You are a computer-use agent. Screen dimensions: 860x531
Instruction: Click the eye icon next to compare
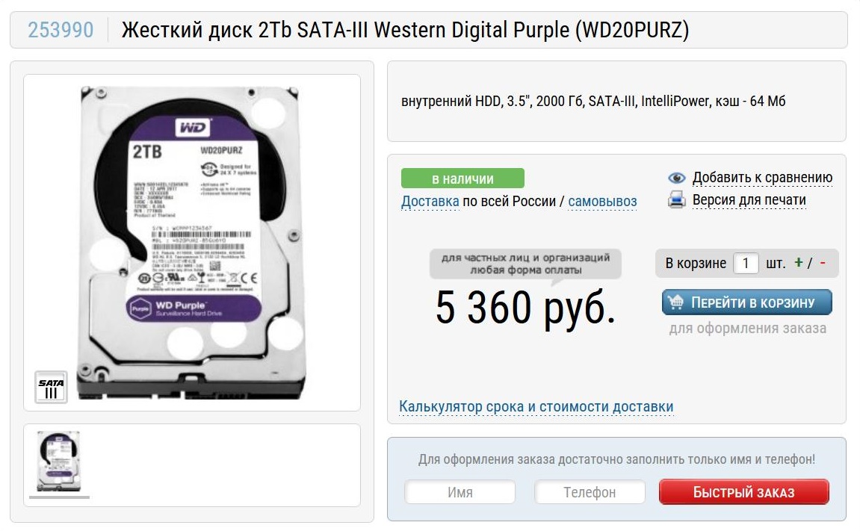coord(677,178)
